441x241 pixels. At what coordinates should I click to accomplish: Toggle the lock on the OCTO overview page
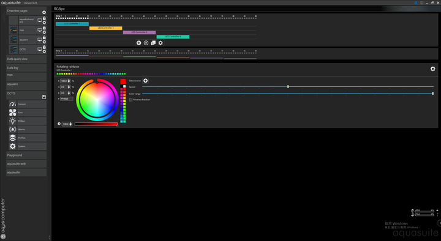[x=44, y=47]
